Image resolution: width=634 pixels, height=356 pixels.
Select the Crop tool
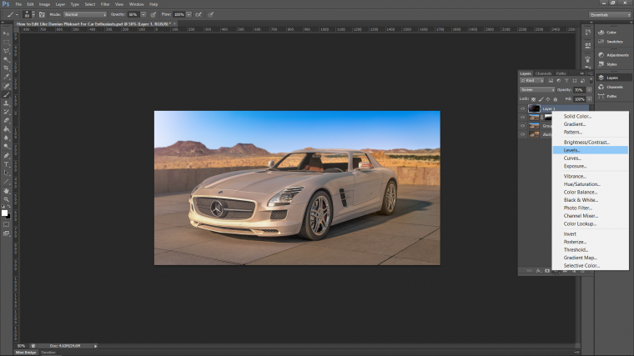[6, 68]
